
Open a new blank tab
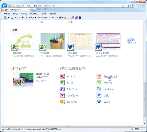pyautogui.click(x=34, y=10)
